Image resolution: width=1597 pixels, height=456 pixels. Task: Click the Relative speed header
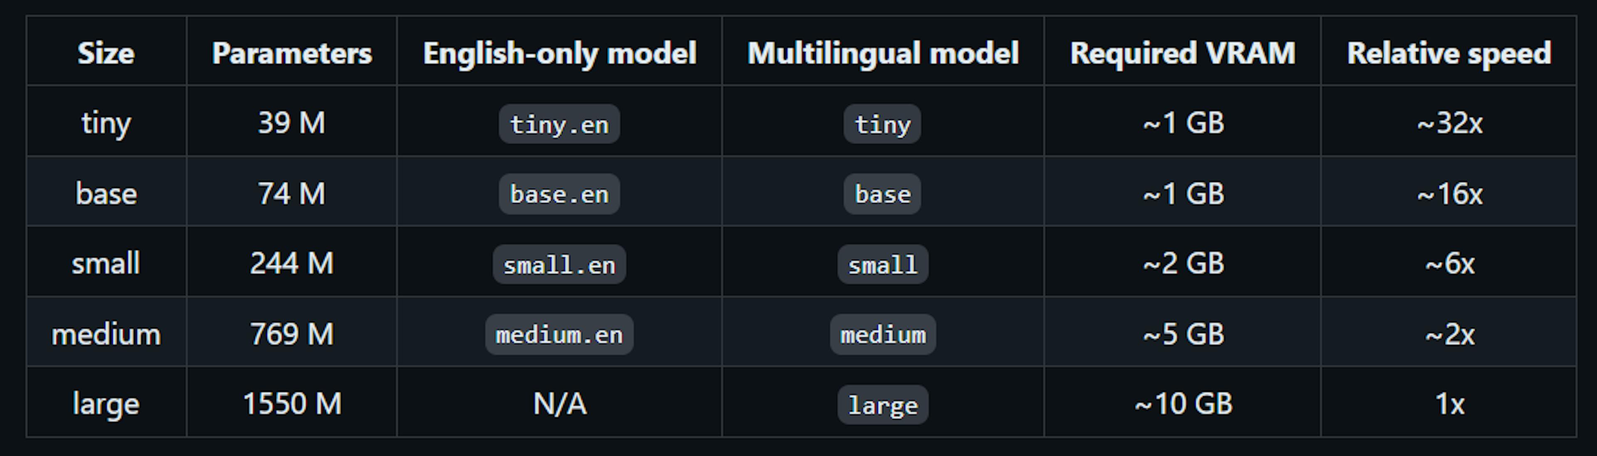click(x=1449, y=53)
